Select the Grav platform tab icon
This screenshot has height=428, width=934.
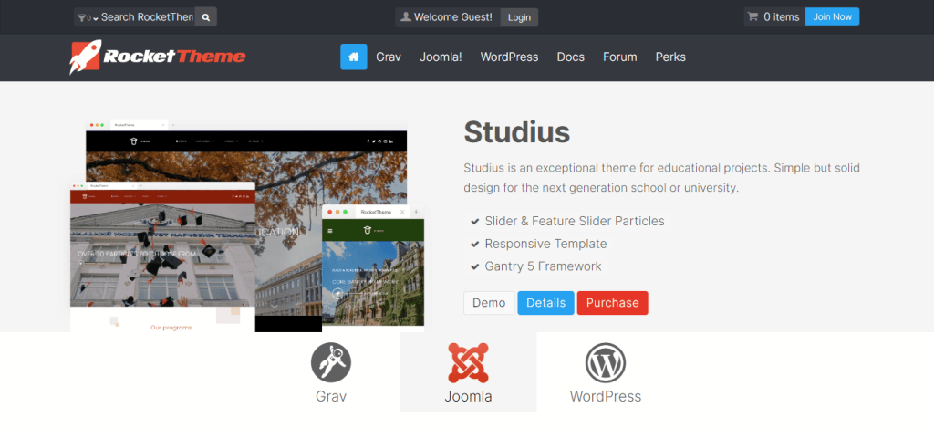pos(331,362)
